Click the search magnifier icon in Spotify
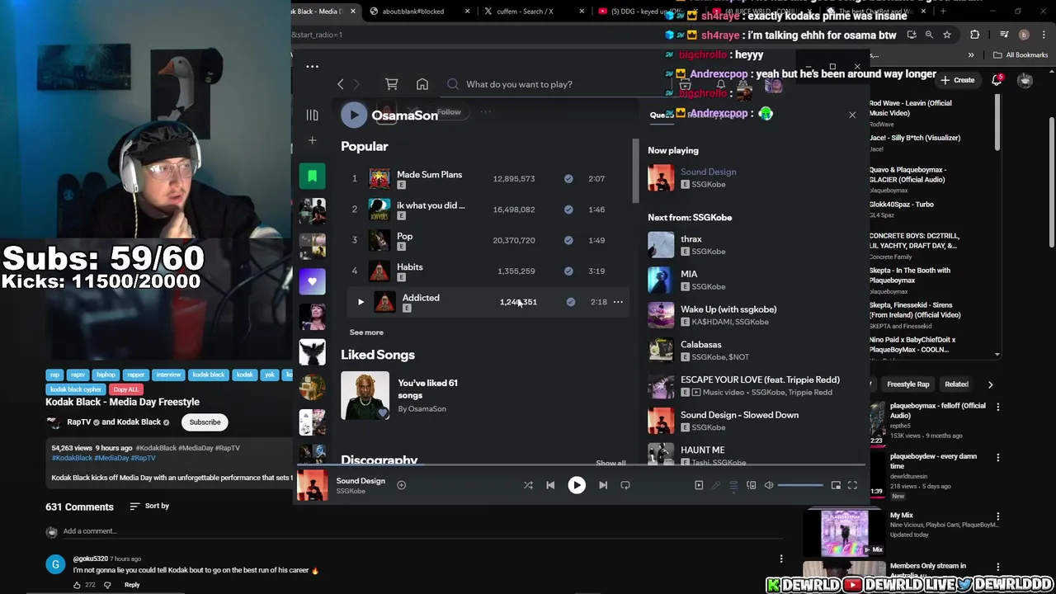This screenshot has width=1056, height=594. coord(453,84)
